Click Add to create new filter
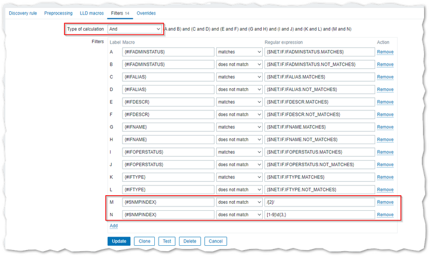This screenshot has width=430, height=256. click(113, 226)
